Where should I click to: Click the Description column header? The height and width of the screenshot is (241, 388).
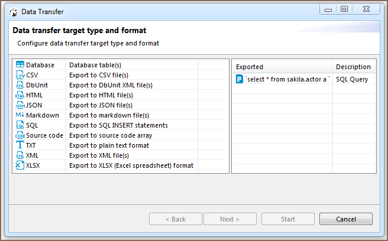(x=353, y=67)
